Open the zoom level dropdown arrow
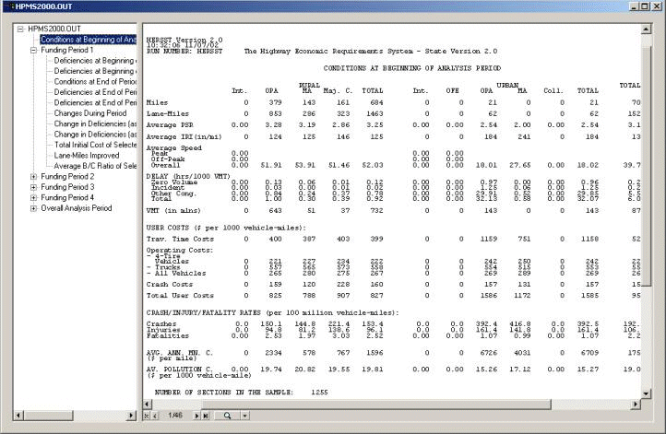The image size is (666, 434). pos(245,416)
